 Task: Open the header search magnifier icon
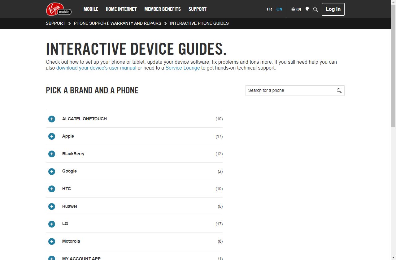tap(315, 9)
